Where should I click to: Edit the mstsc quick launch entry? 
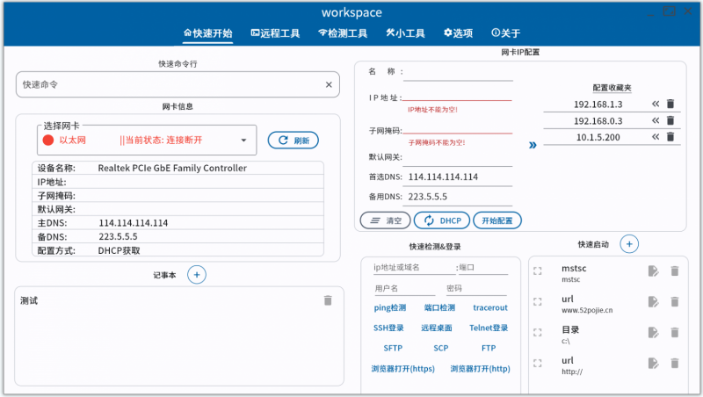[x=653, y=271]
